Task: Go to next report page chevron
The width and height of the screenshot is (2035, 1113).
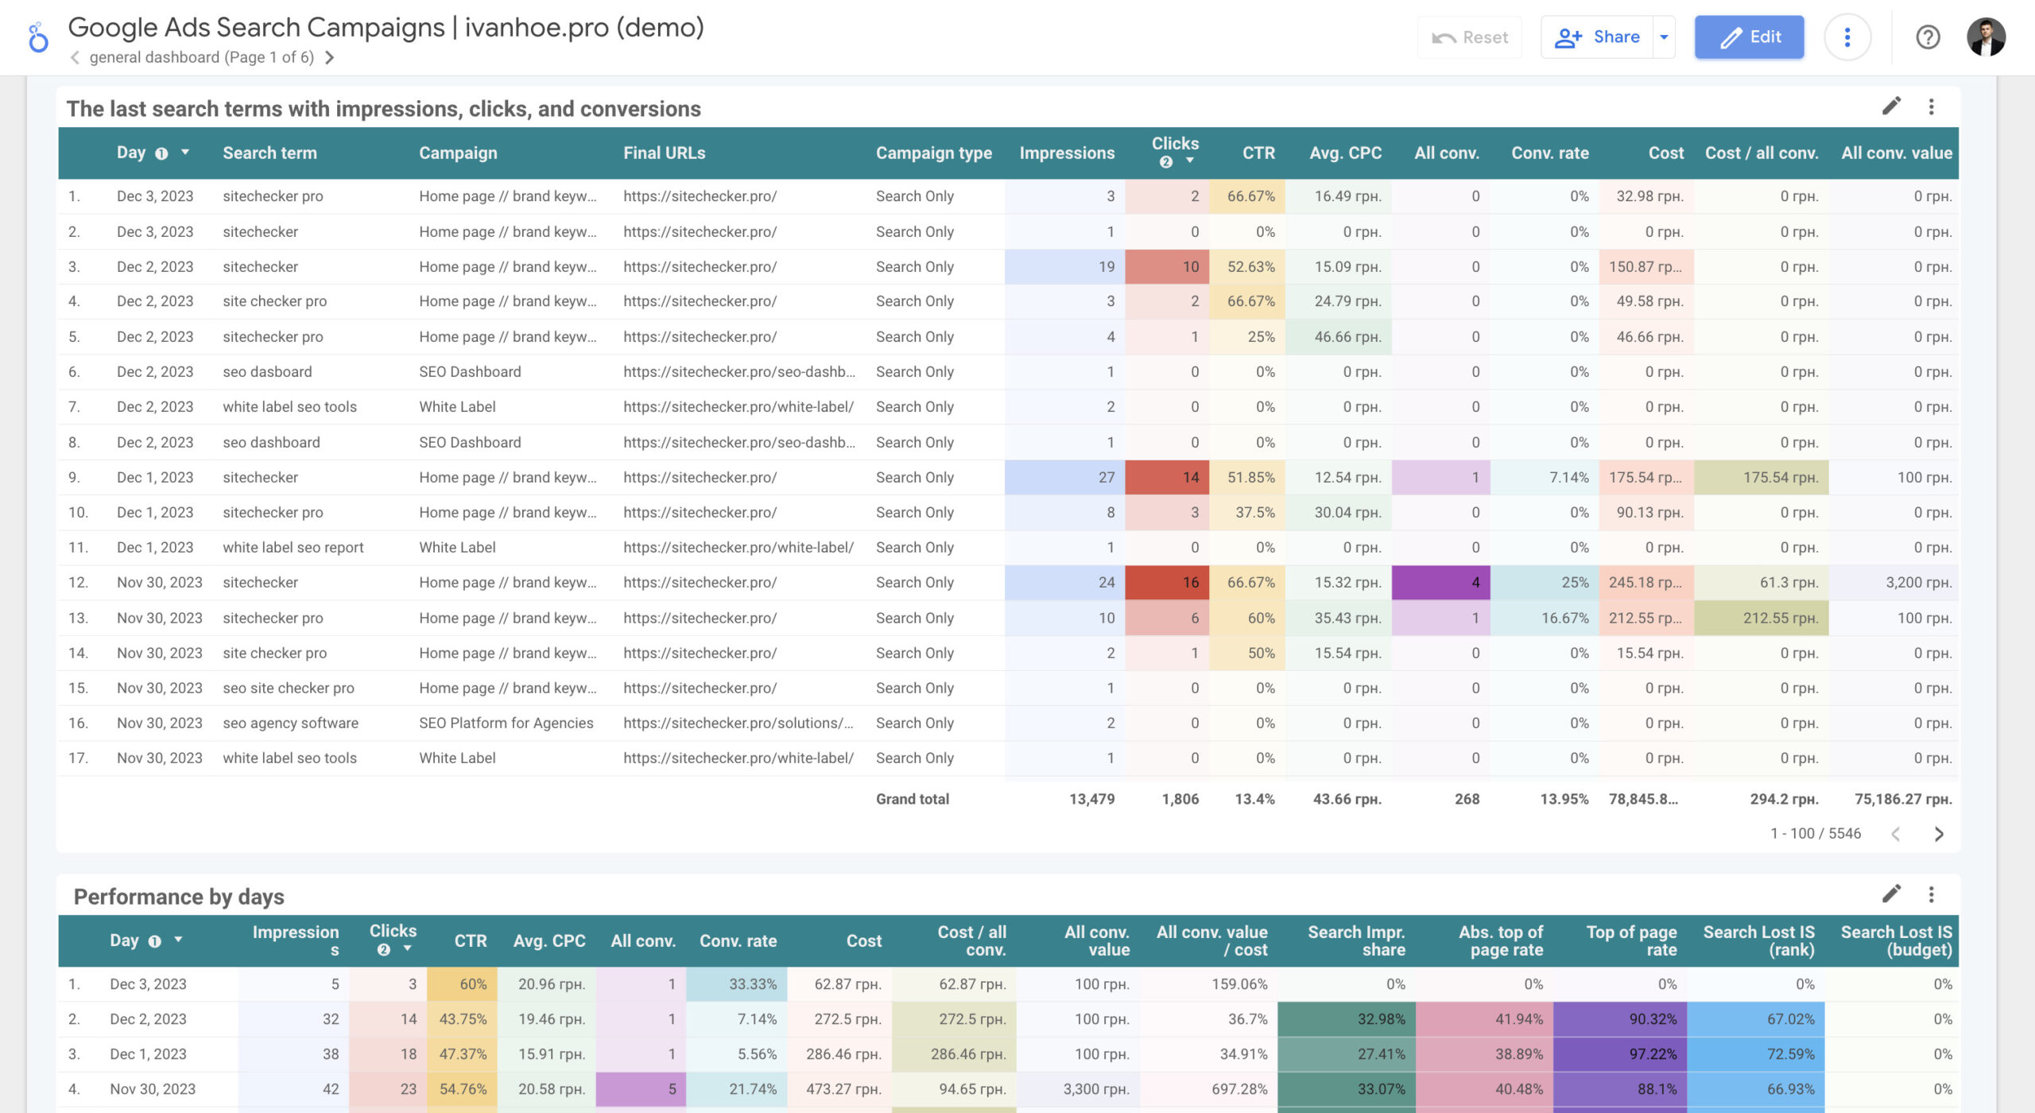Action: coord(330,57)
